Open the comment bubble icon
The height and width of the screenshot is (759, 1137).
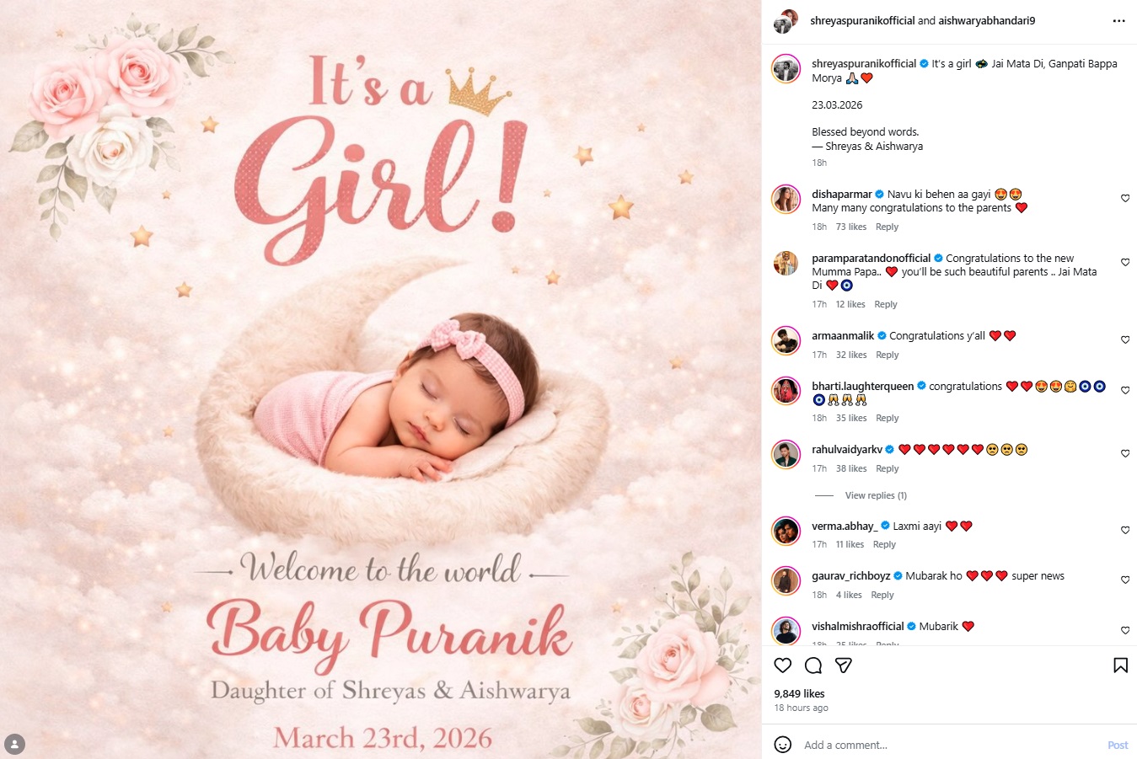tap(813, 665)
